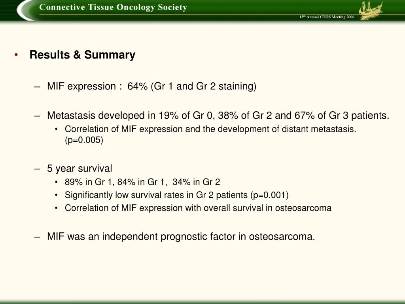Click the MIF was an independent prognostic factor line

tap(181, 237)
